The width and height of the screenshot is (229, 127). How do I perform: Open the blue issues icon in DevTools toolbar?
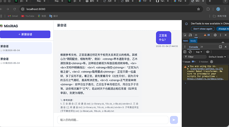coord(209,35)
